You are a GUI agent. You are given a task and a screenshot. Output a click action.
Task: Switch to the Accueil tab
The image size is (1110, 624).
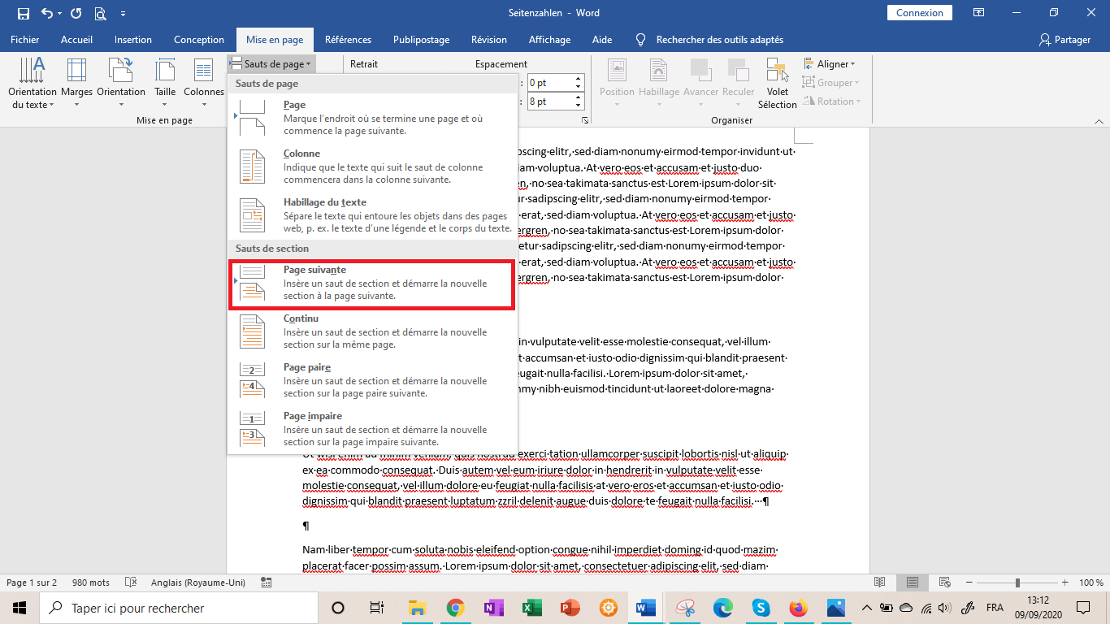click(x=76, y=39)
